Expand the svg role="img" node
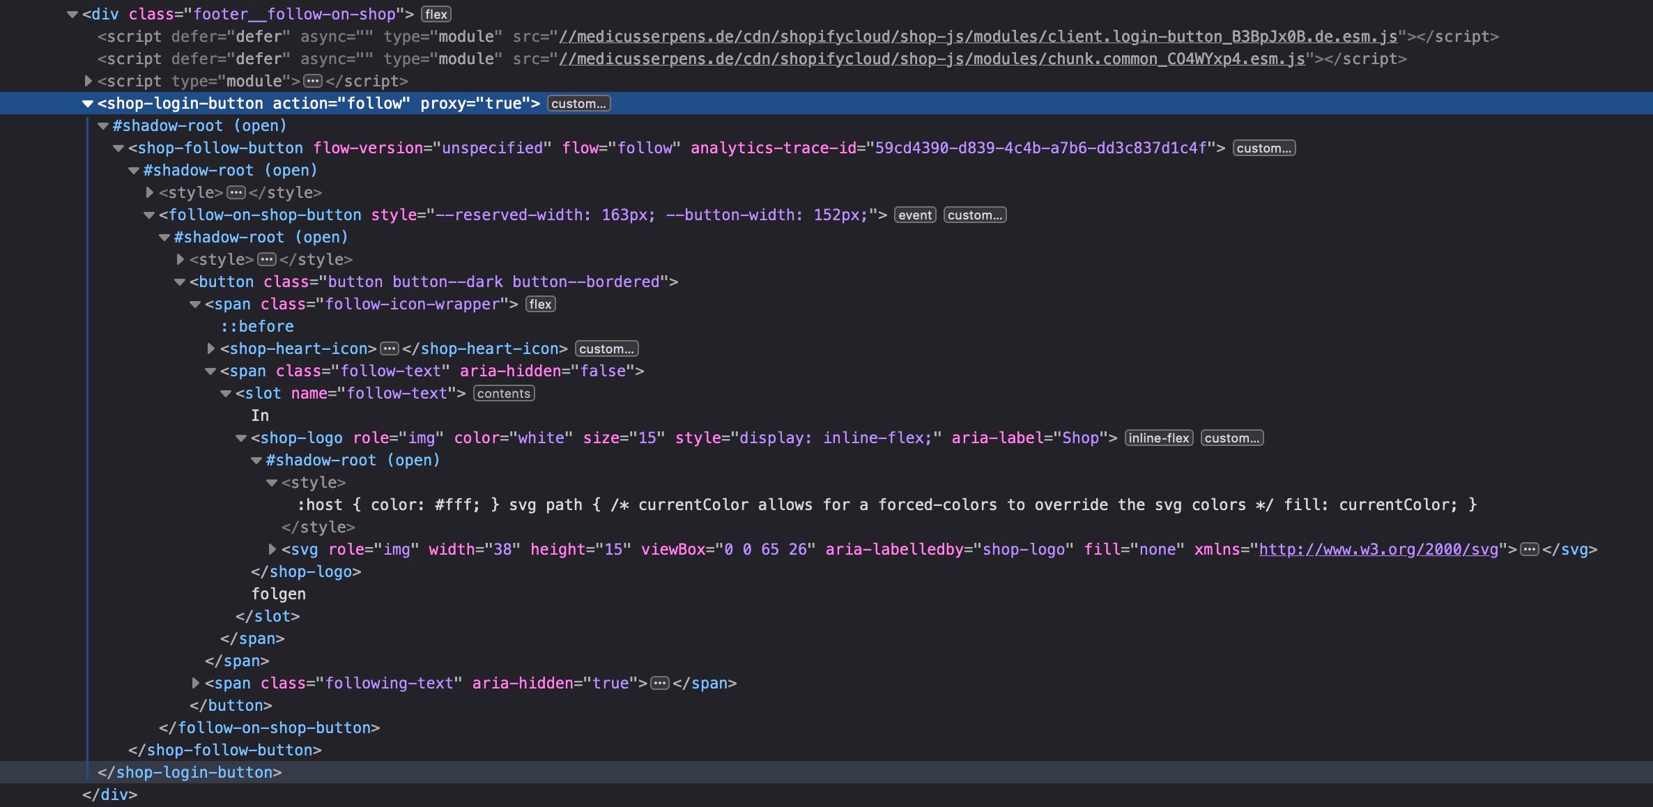 [x=272, y=549]
